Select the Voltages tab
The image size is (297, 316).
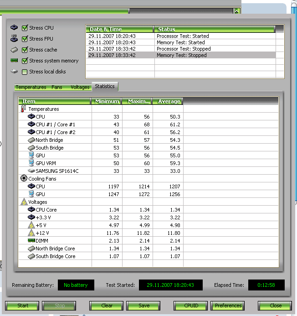80,87
